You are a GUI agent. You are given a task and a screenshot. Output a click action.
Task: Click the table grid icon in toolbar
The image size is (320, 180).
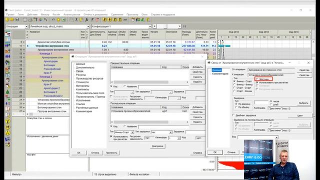[25, 19]
